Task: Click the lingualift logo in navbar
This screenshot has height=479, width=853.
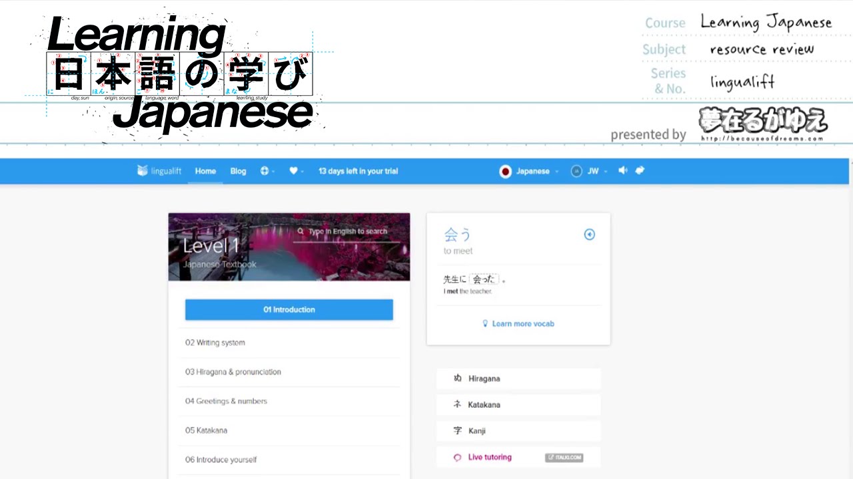Action: [159, 171]
